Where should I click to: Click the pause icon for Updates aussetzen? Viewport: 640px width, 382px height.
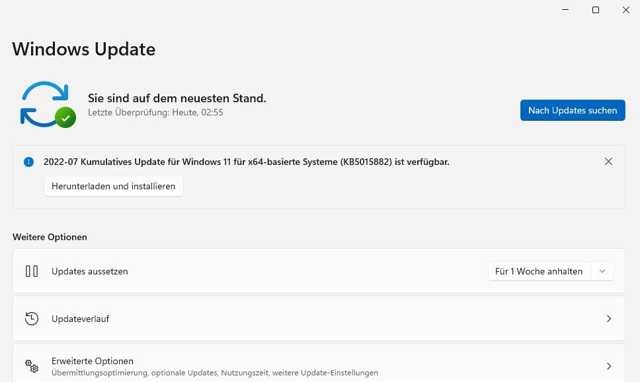coord(32,271)
